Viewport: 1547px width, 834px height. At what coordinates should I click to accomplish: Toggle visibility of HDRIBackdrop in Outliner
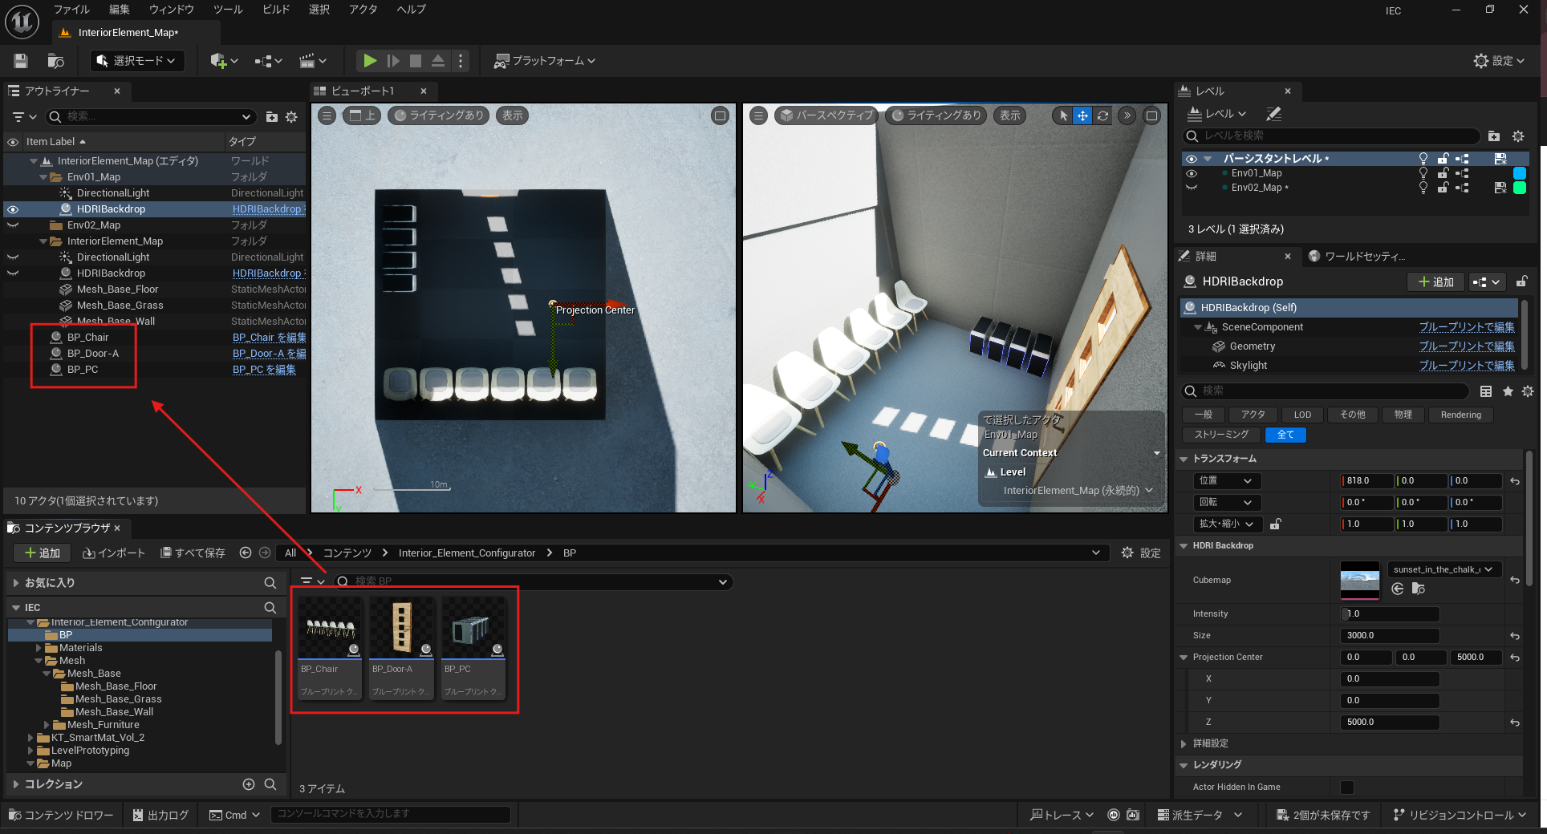(x=13, y=209)
